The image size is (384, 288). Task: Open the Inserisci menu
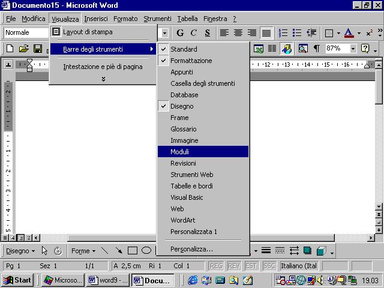96,19
